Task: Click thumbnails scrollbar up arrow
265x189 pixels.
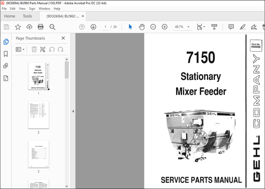Action: pyautogui.click(x=67, y=59)
